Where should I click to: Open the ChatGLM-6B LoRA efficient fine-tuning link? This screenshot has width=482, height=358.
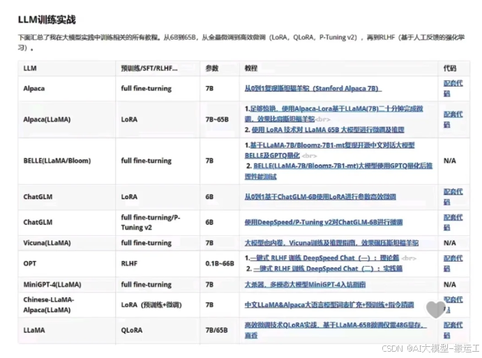click(x=320, y=197)
